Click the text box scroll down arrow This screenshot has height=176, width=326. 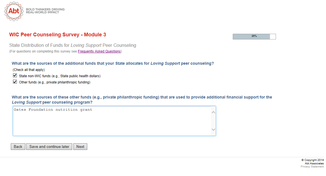213,130
